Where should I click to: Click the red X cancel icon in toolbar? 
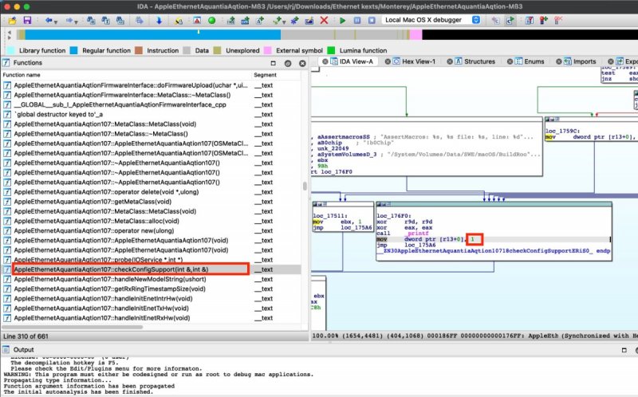click(324, 19)
